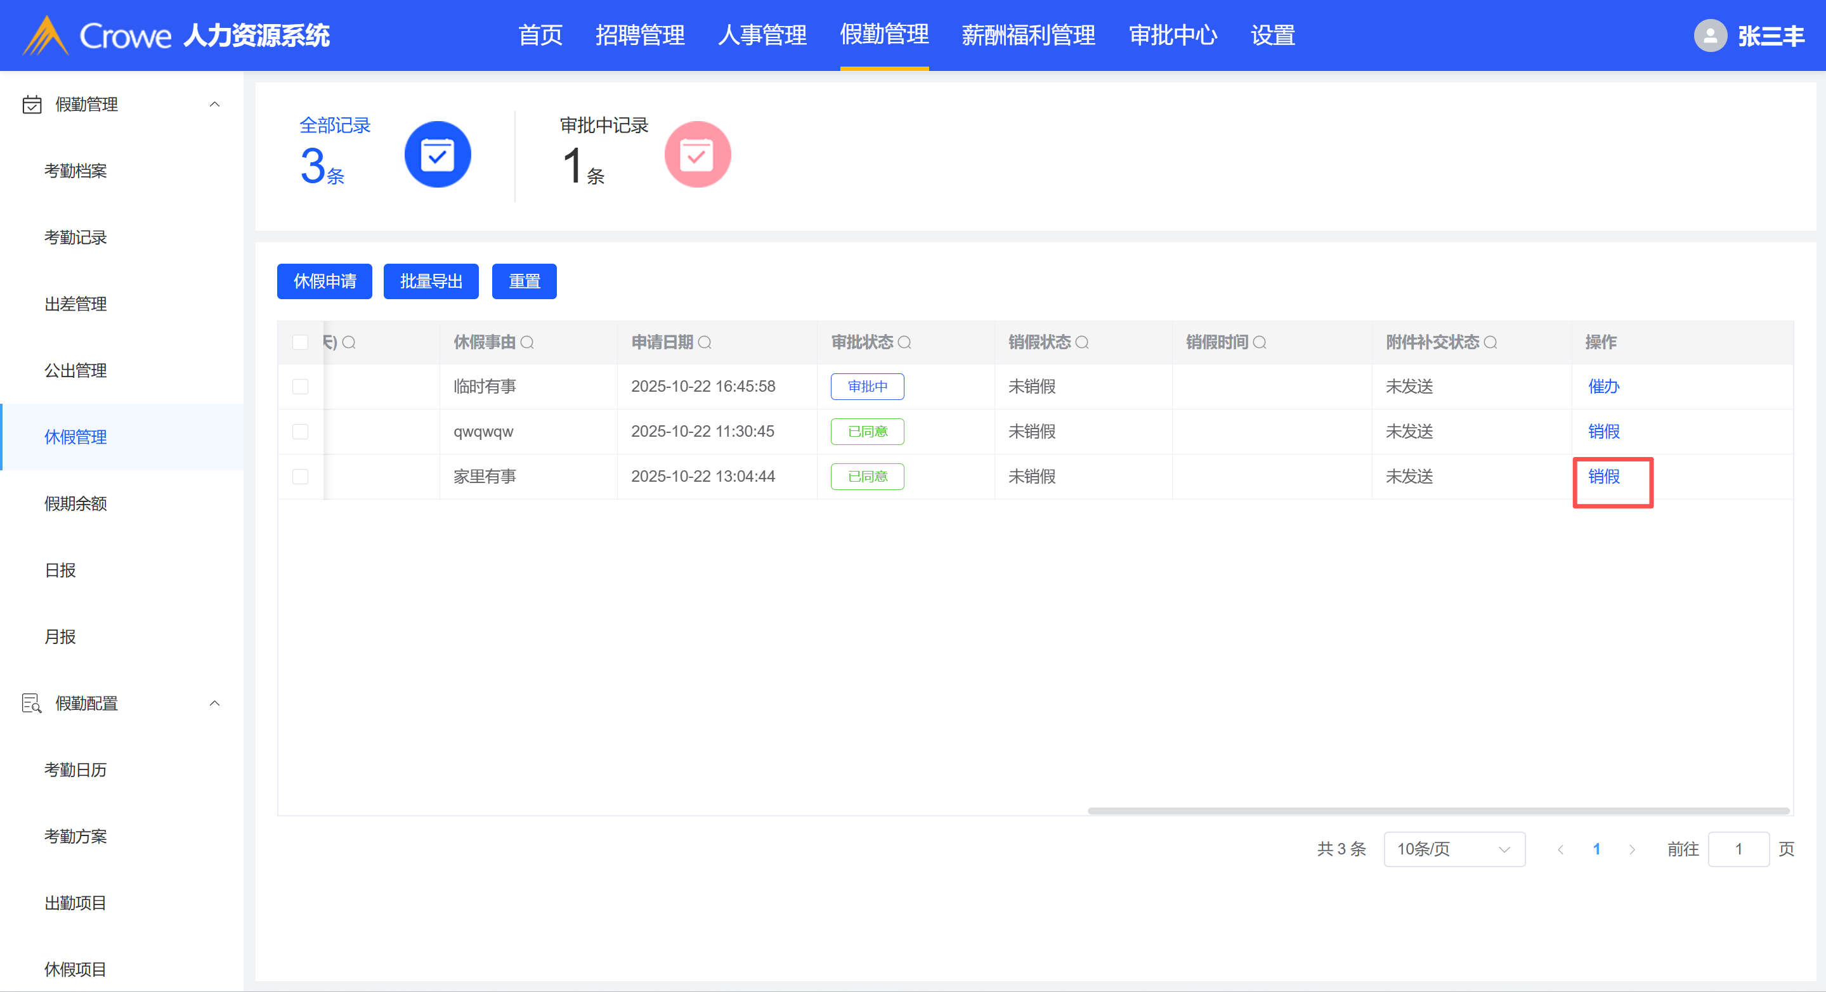The height and width of the screenshot is (992, 1826).
Task: Click search icon beside 休假事由 column
Action: click(528, 342)
